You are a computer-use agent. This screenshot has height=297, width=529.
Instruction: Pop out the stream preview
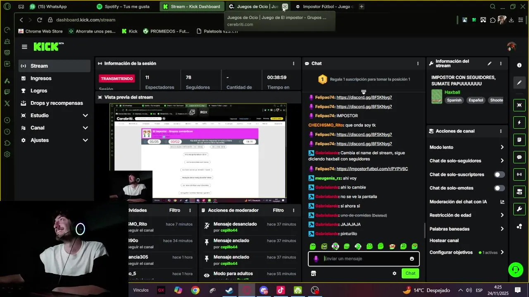click(192, 112)
